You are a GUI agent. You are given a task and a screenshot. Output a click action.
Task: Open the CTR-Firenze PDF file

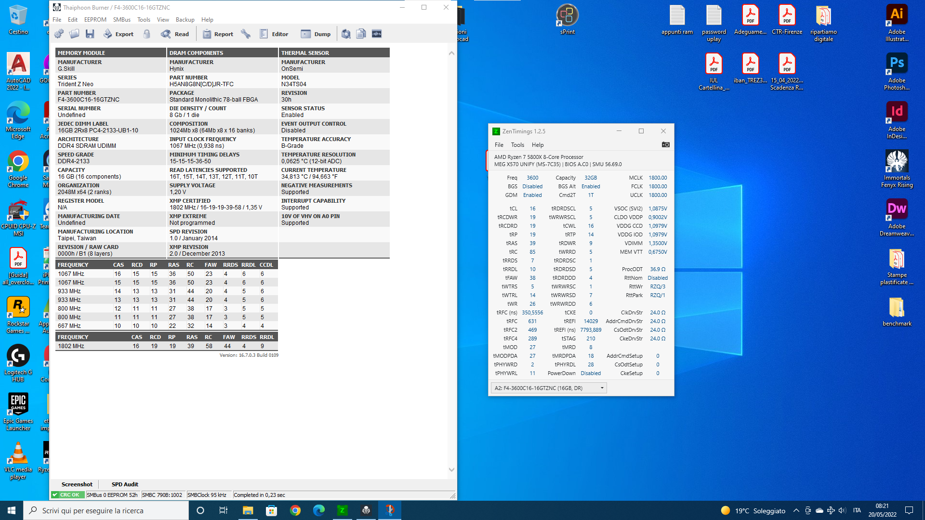point(787,20)
